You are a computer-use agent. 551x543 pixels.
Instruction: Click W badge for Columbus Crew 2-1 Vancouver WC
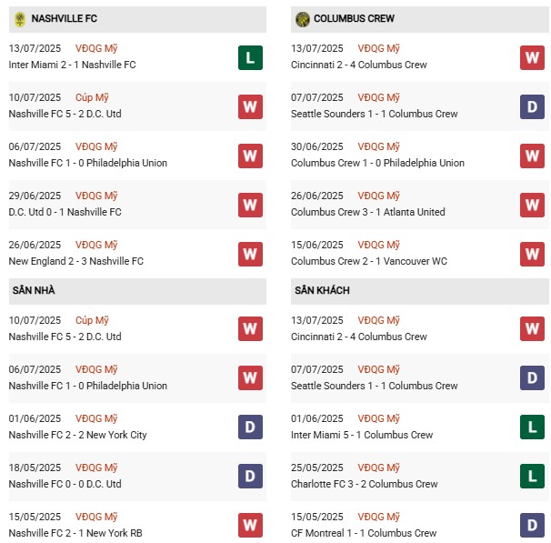point(532,254)
